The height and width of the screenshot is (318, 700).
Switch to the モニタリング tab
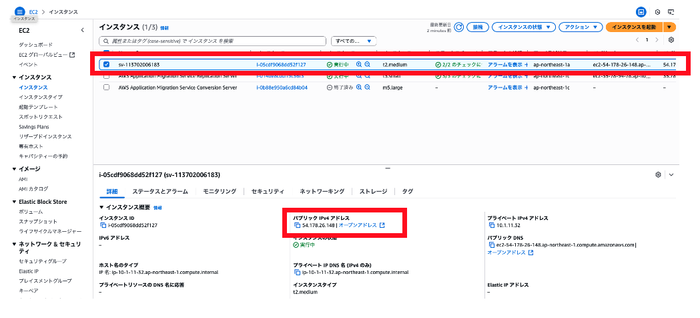tap(220, 191)
